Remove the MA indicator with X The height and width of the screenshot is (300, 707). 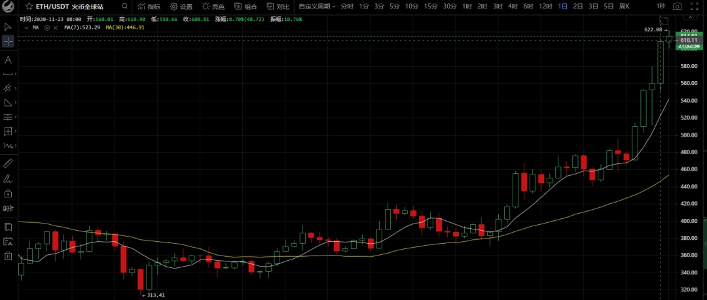point(56,27)
